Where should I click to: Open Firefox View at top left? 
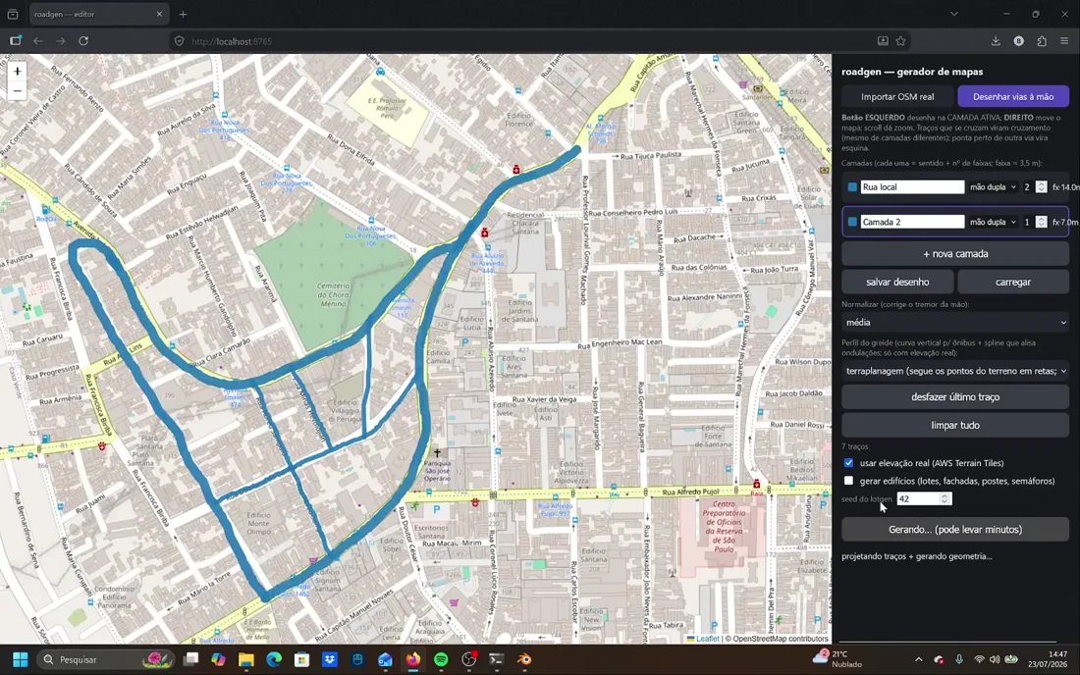(13, 14)
